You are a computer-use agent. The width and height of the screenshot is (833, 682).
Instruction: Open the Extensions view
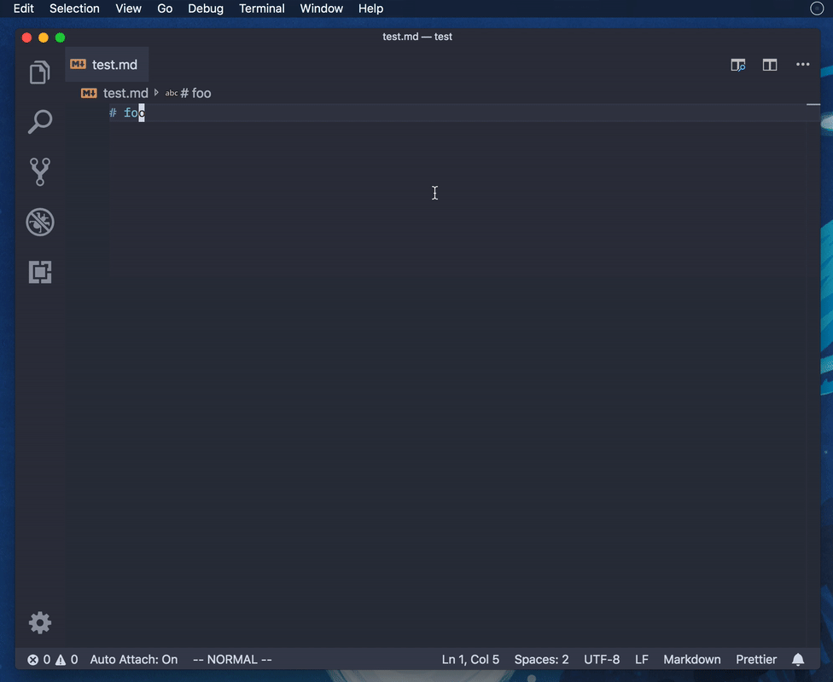click(39, 272)
